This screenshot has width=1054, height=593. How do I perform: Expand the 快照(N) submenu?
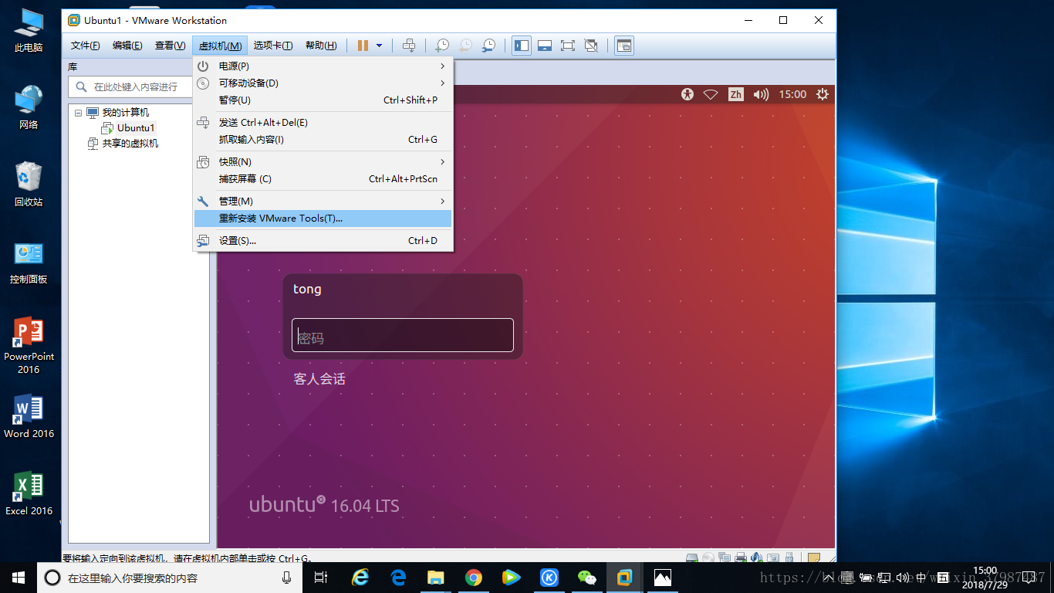(x=323, y=162)
